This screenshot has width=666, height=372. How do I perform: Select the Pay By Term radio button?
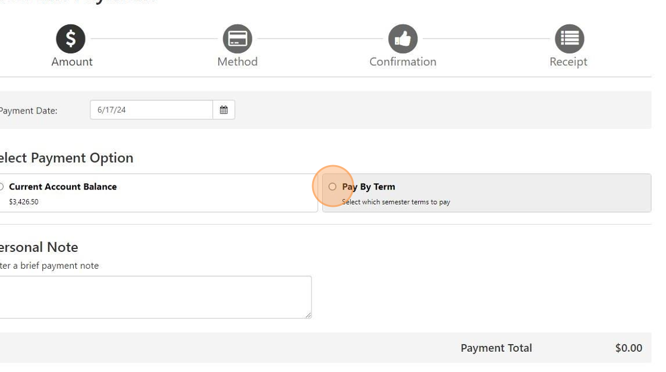point(332,187)
